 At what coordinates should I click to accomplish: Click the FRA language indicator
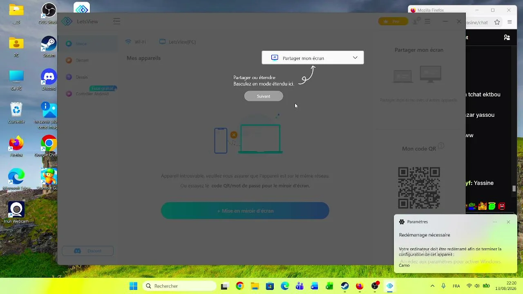[x=456, y=286]
